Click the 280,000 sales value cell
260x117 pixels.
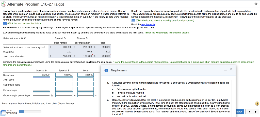(88, 47)
